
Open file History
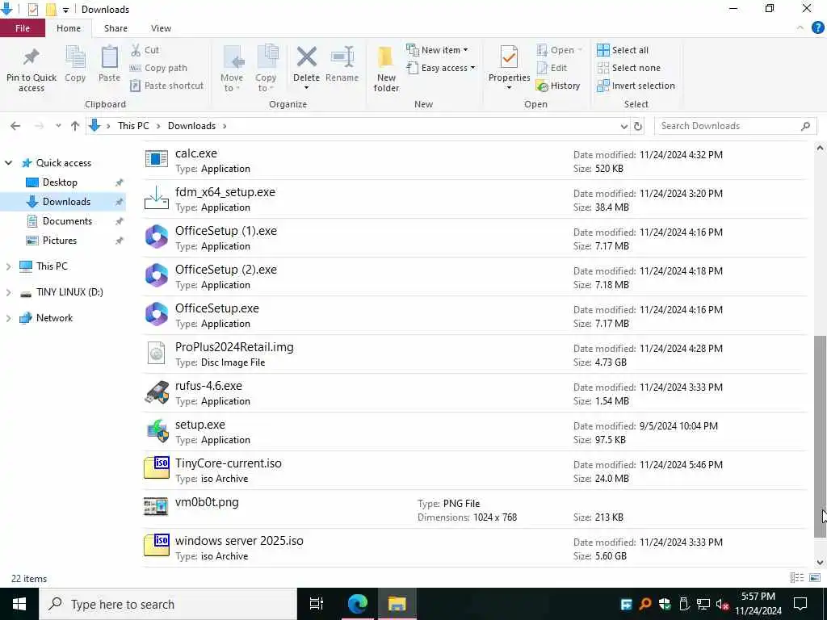click(x=558, y=86)
